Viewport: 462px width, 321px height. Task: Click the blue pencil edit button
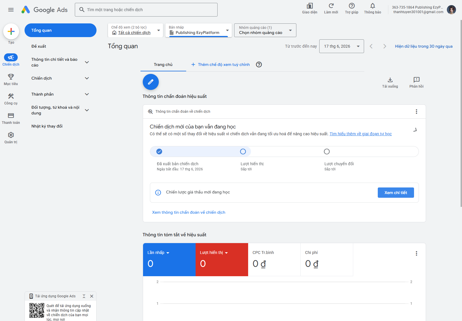point(151,82)
